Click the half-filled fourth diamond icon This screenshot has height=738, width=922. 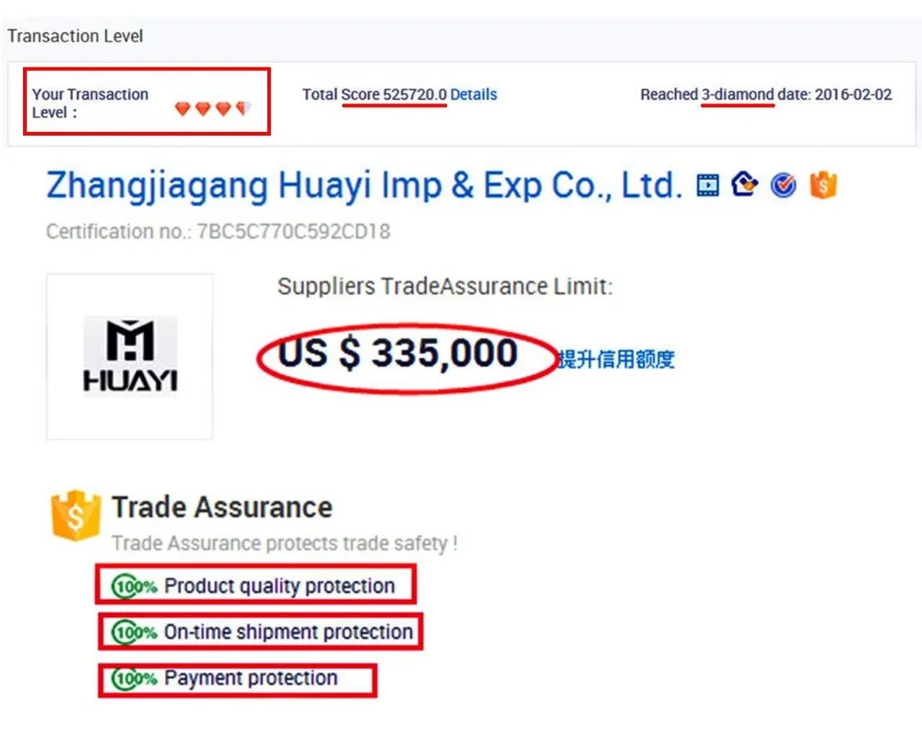pos(243,109)
